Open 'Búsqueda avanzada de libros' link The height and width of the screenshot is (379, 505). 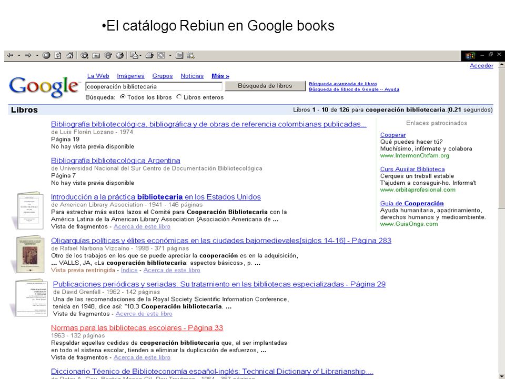pos(343,84)
